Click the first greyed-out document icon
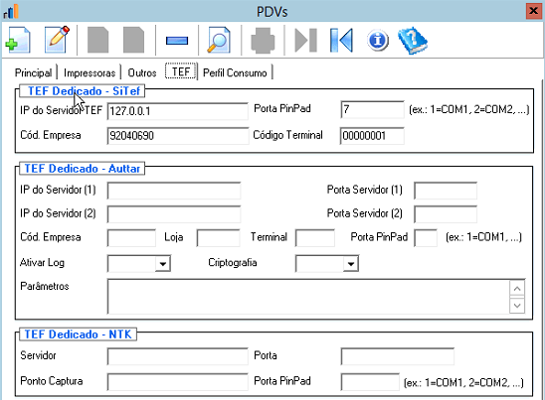 97,40
